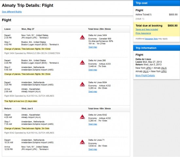The height and width of the screenshot is (157, 180).
Task: View Seat map for Delta flight 286
Action: pyautogui.click(x=93, y=70)
